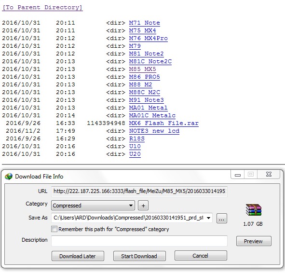Focus the Description text field
The height and width of the screenshot is (275, 285).
pos(139,241)
